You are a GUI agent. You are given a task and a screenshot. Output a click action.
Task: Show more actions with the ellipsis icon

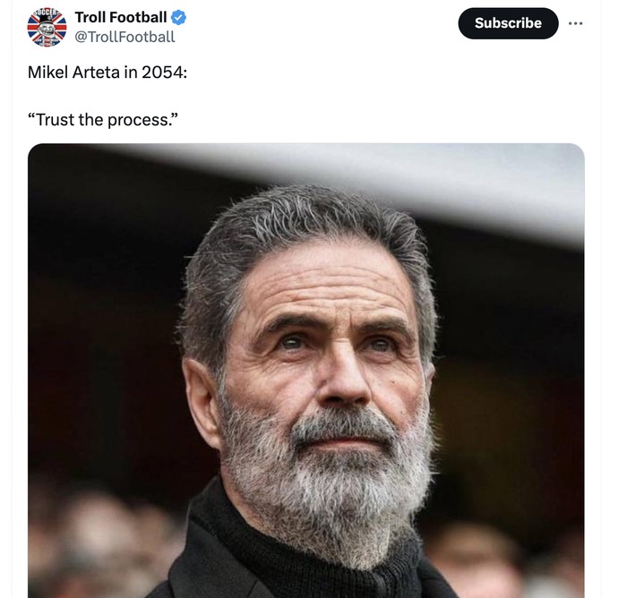click(x=575, y=23)
